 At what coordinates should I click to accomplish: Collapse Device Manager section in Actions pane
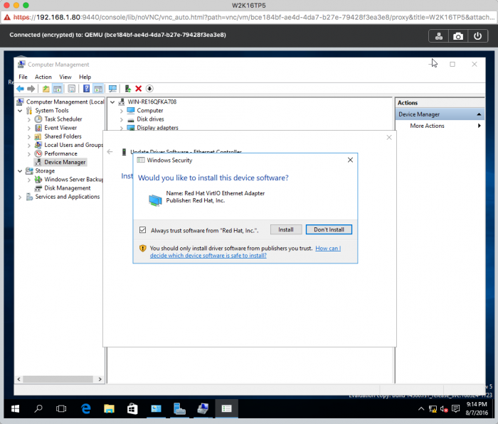pyautogui.click(x=479, y=114)
